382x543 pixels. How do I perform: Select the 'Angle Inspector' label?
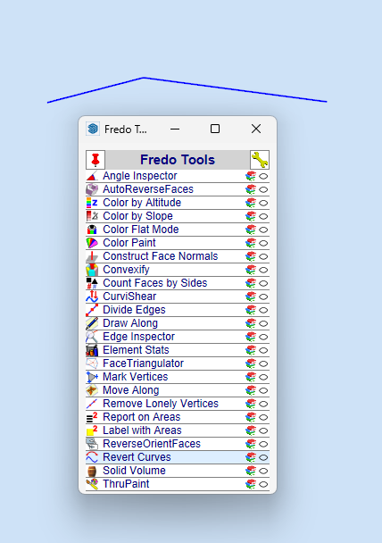coord(140,176)
